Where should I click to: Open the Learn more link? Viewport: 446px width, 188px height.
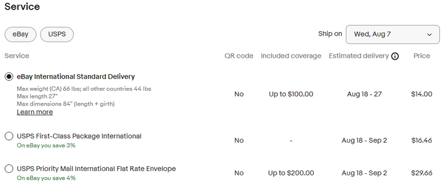(35, 112)
